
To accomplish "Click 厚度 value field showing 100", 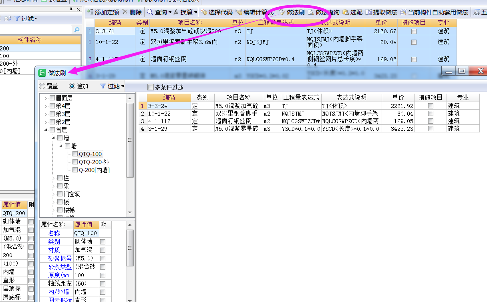I will click(x=86, y=275).
